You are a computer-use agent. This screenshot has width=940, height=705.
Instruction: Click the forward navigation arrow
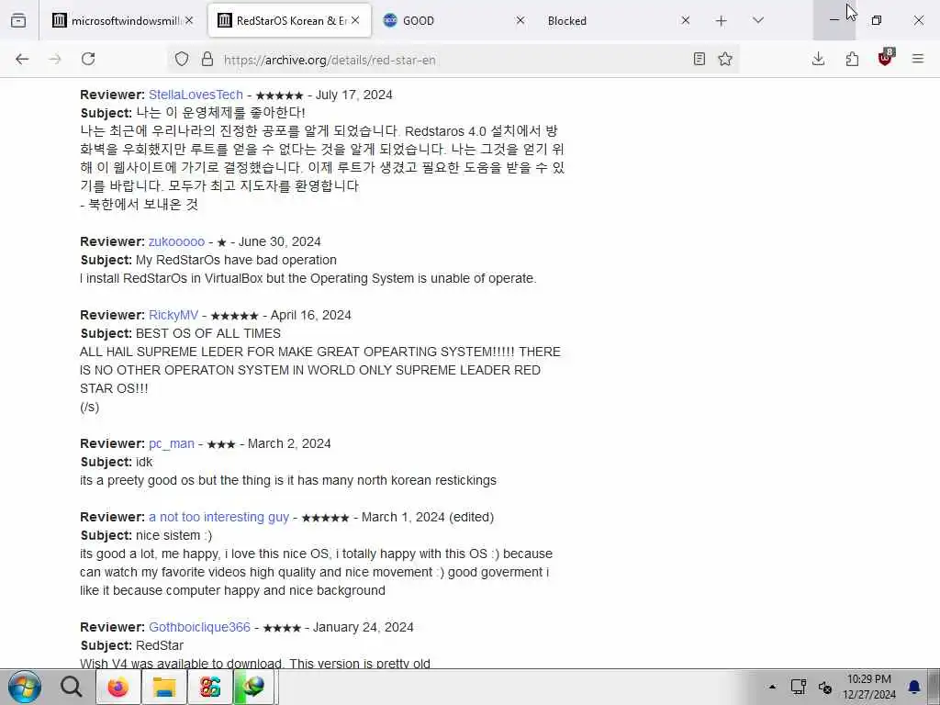pyautogui.click(x=55, y=59)
